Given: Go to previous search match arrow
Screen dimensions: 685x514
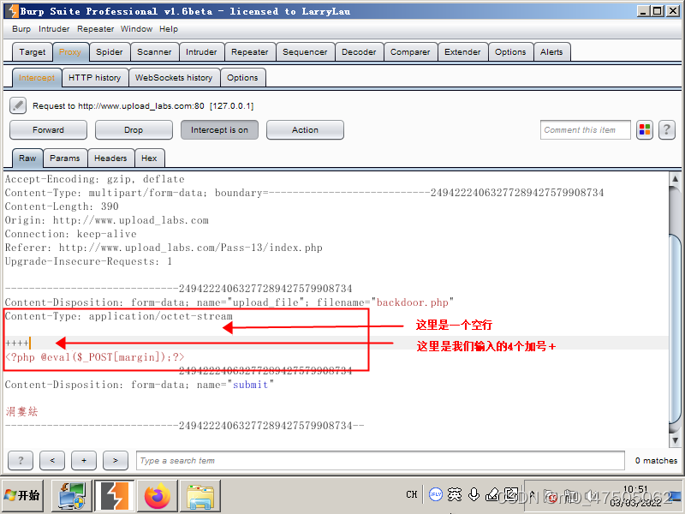Looking at the screenshot, I should (52, 460).
